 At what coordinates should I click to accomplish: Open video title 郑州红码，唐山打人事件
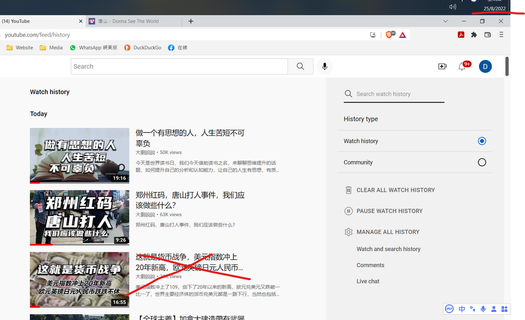(190, 200)
